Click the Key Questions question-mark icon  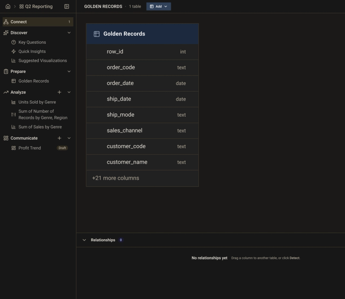coord(13,42)
